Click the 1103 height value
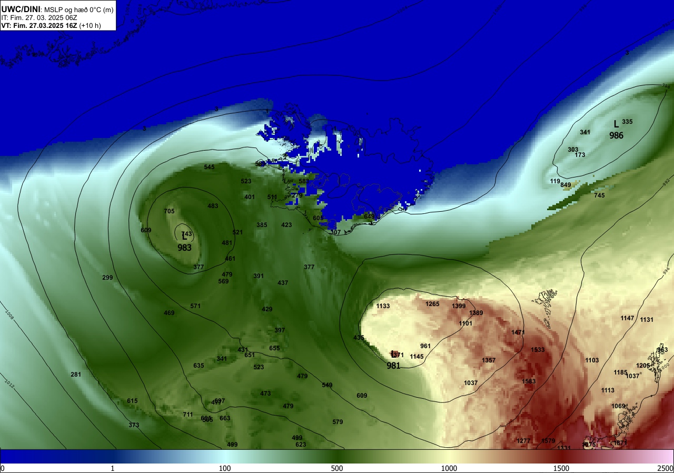 pos(592,360)
